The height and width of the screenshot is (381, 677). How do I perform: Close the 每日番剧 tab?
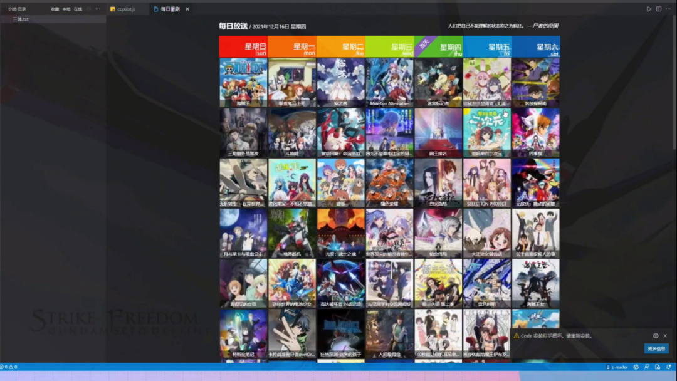[x=187, y=9]
